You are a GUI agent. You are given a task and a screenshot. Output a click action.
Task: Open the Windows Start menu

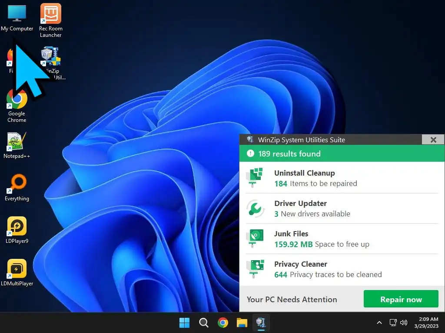point(184,323)
